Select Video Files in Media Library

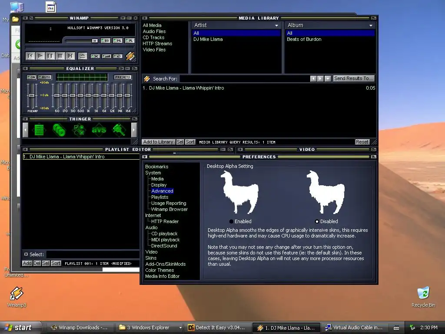tap(154, 50)
